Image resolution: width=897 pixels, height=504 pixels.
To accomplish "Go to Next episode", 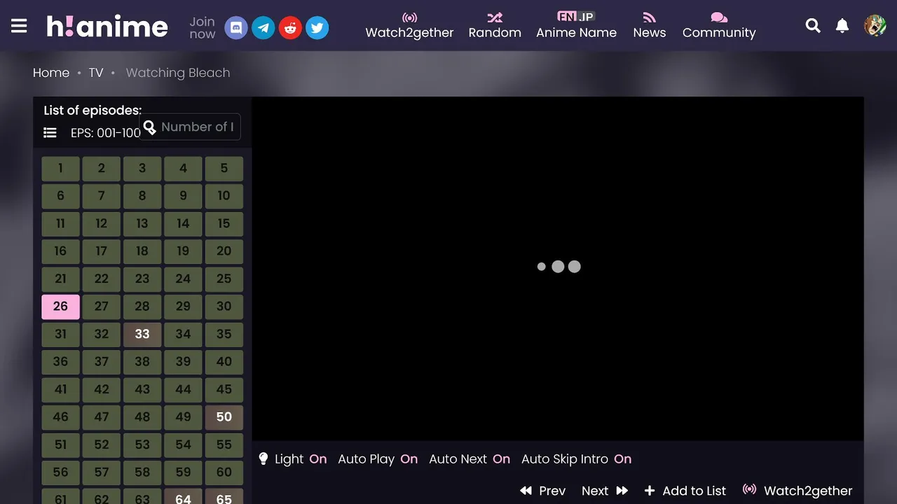I will 605,491.
